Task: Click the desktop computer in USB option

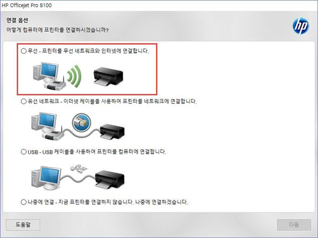Action: click(46, 178)
